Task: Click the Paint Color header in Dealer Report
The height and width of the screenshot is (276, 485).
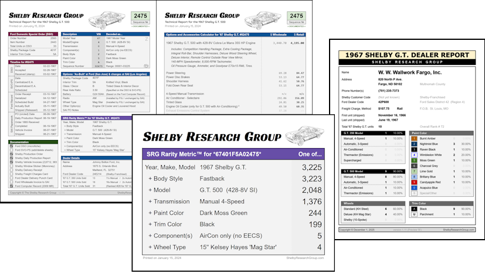Action: click(442, 133)
